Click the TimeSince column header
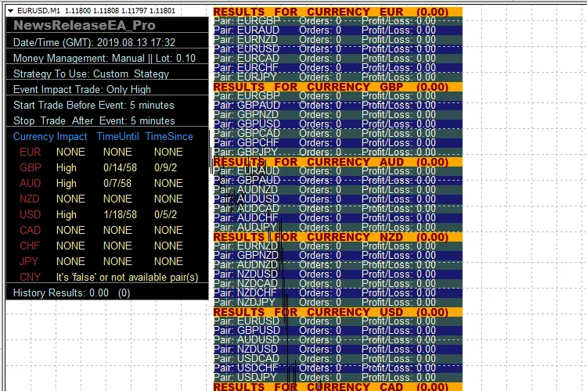 click(168, 136)
